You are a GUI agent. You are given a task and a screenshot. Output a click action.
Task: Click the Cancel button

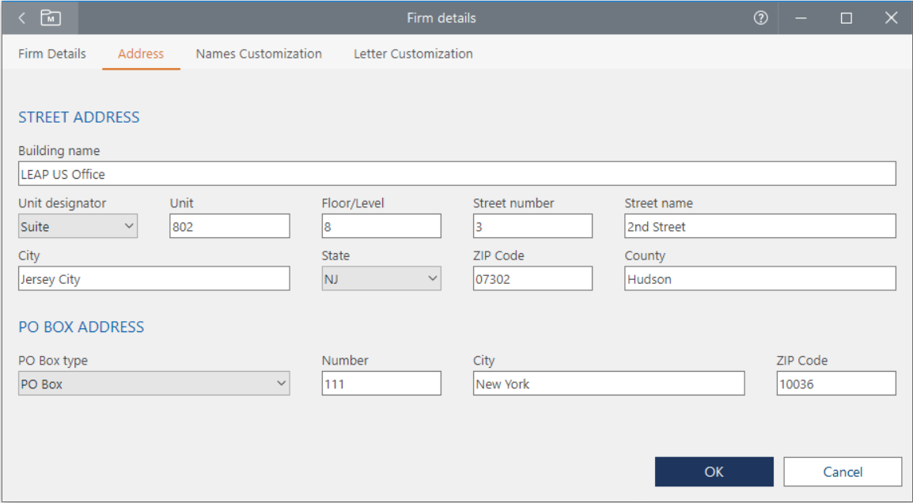tap(843, 471)
